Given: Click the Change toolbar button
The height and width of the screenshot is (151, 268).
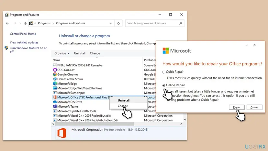Looking at the screenshot, I should point(95,53).
